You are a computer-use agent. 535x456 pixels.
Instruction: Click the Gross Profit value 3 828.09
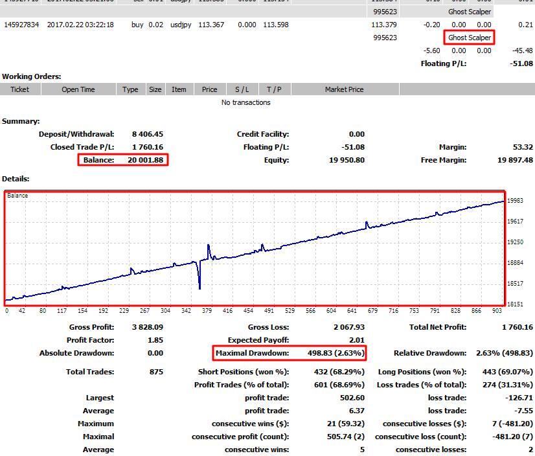click(x=148, y=327)
